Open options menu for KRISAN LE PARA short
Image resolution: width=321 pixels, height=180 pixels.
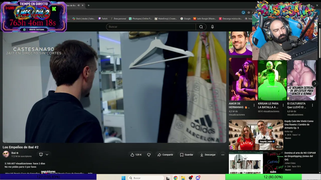click(283, 105)
